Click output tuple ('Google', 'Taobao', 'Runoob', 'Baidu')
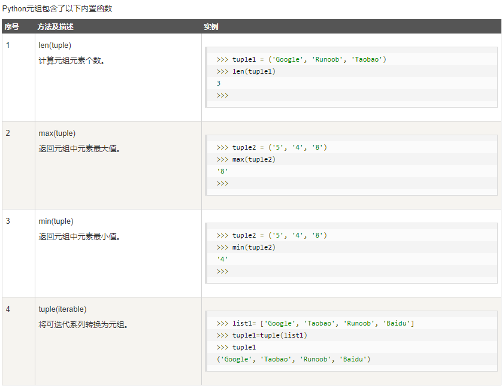The width and height of the screenshot is (502, 386). coord(294,359)
